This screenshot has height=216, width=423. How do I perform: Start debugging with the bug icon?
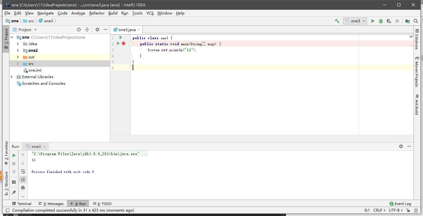[381, 21]
